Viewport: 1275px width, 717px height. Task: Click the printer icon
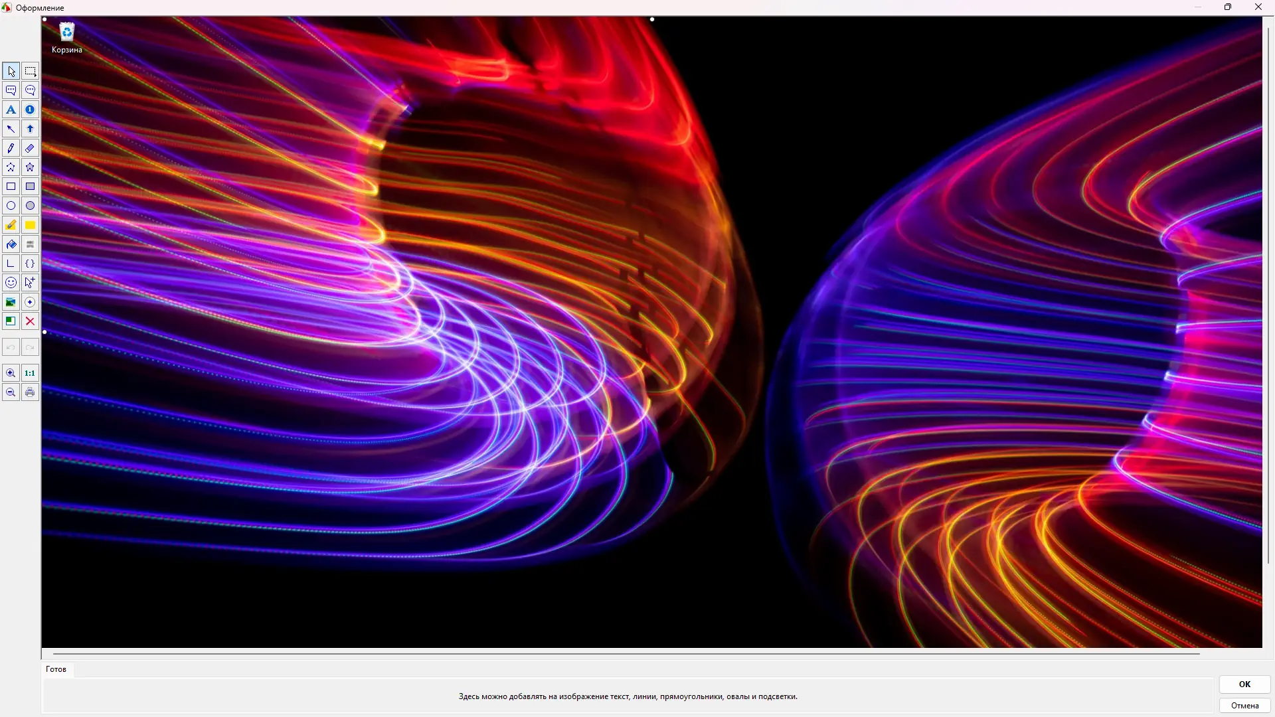click(x=30, y=392)
